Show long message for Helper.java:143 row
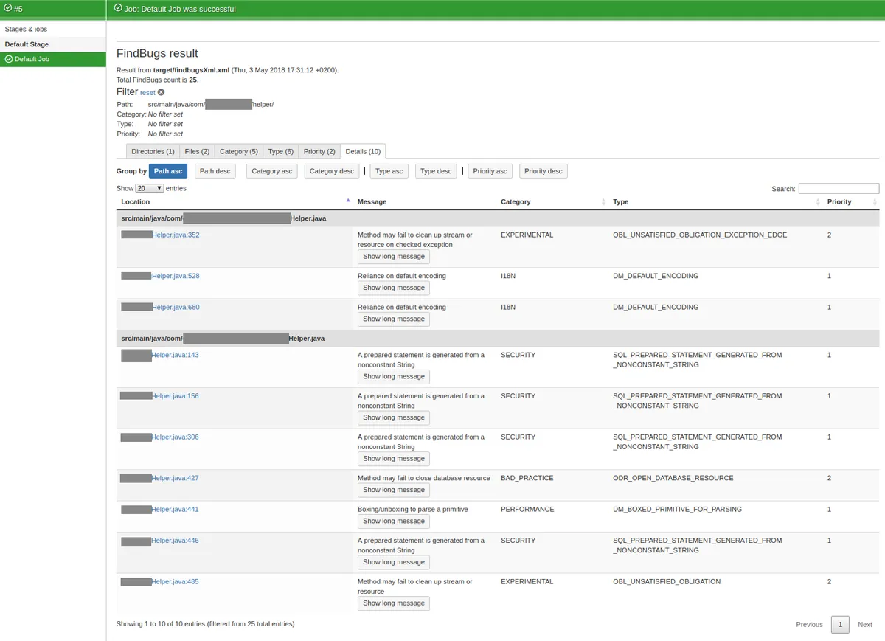 click(394, 376)
